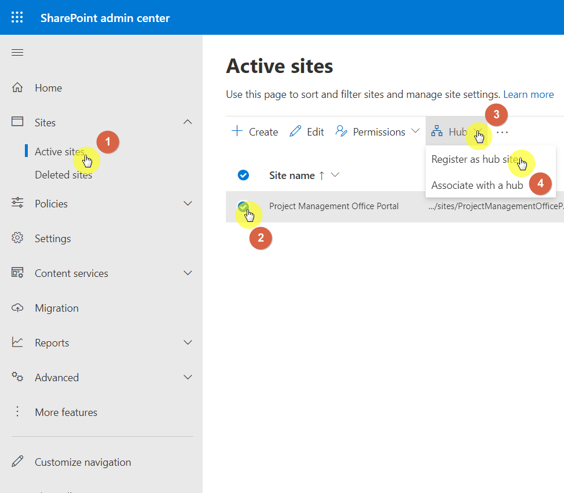Click the Hub button label
This screenshot has width=564, height=493.
[457, 132]
